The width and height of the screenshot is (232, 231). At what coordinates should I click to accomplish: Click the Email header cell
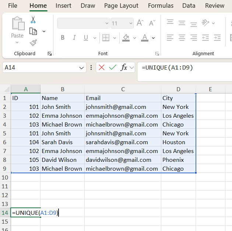coord(123,98)
